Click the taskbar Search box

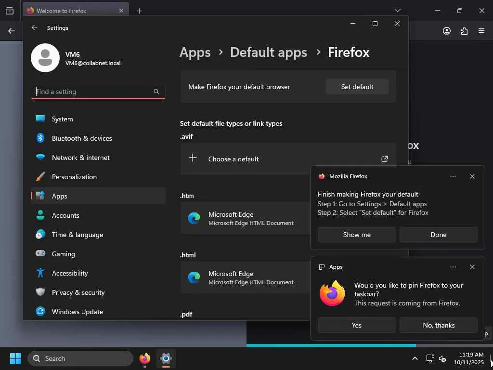click(80, 358)
